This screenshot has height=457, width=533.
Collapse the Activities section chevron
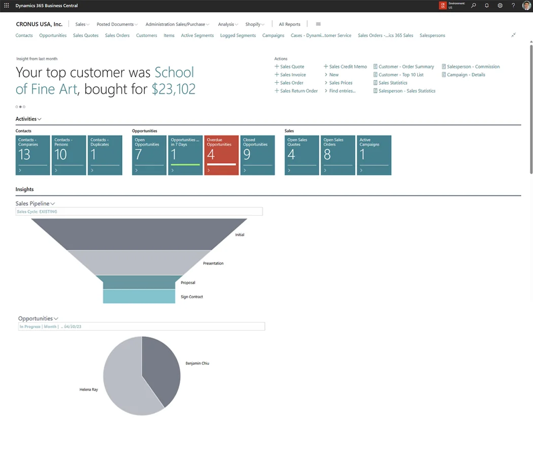coord(40,119)
